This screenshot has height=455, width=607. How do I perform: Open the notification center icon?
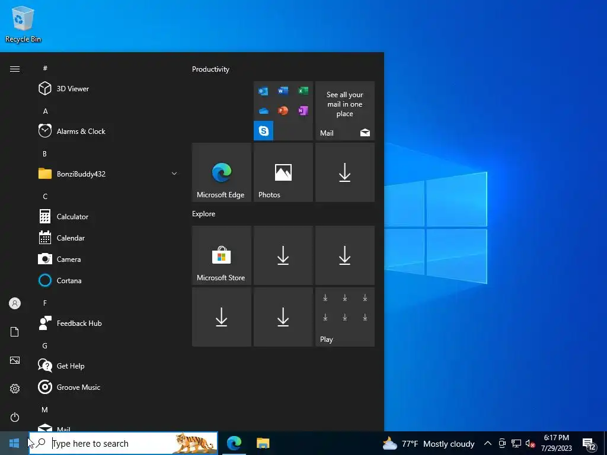tap(589, 444)
